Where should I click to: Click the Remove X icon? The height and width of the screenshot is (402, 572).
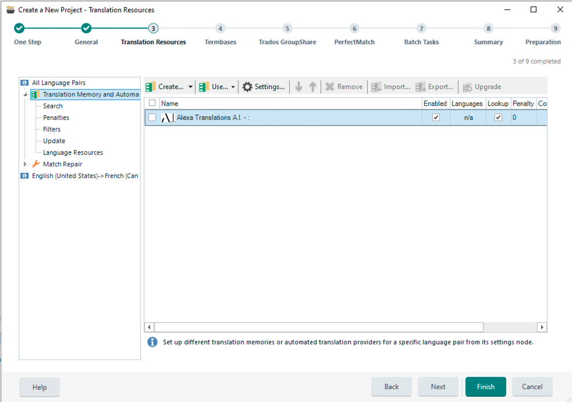[x=330, y=87]
